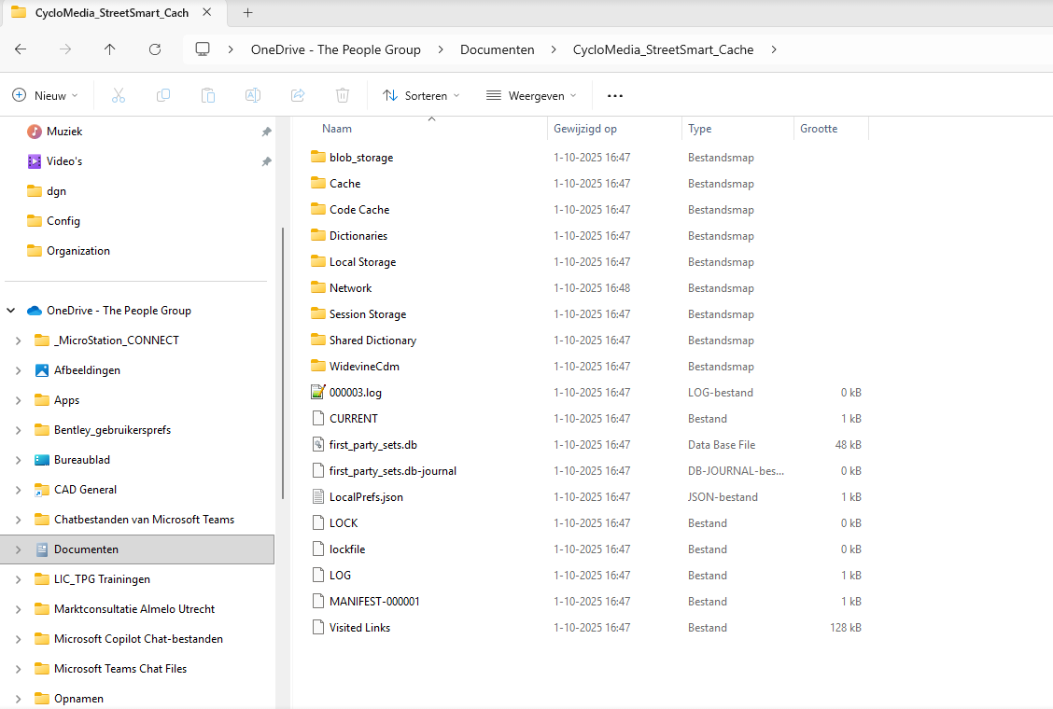Select the Shared Dictionary folder

click(372, 341)
